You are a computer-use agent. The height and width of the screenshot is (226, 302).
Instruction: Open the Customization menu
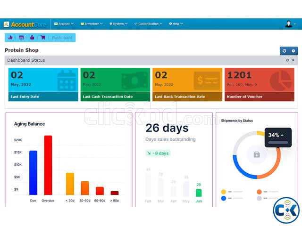148,24
